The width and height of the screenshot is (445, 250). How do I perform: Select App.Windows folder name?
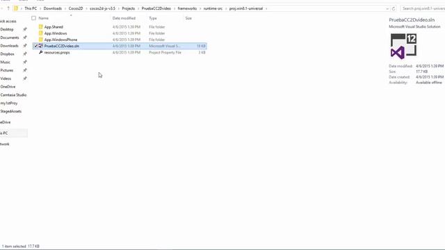tap(56, 33)
